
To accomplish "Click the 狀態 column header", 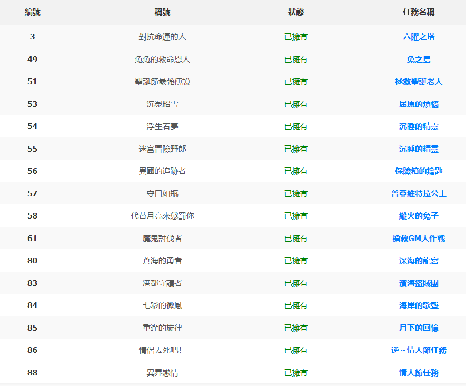I will tap(296, 12).
